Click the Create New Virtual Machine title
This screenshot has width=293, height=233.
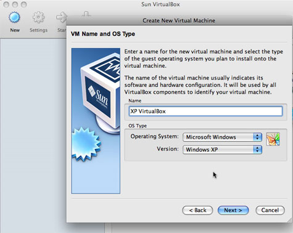pos(179,20)
